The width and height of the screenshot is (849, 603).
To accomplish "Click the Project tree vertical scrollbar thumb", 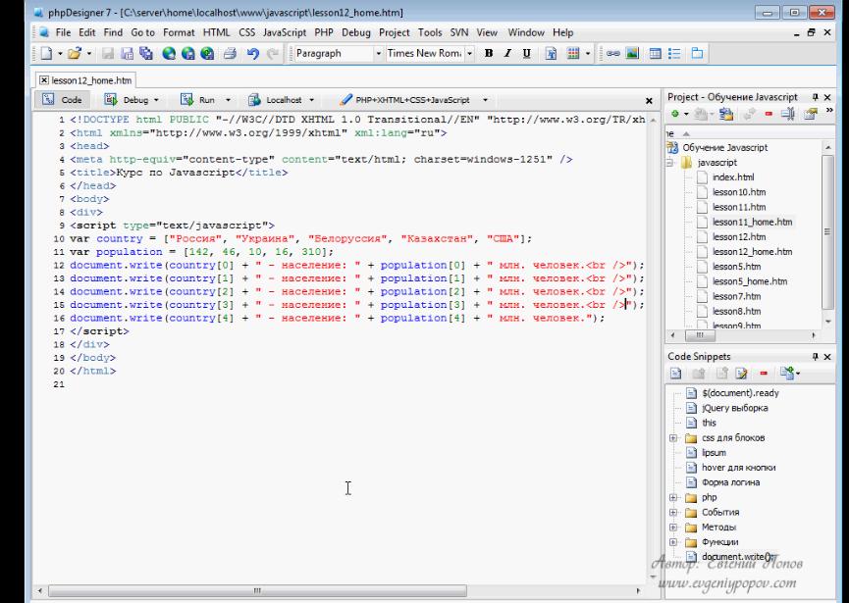I will pyautogui.click(x=826, y=231).
